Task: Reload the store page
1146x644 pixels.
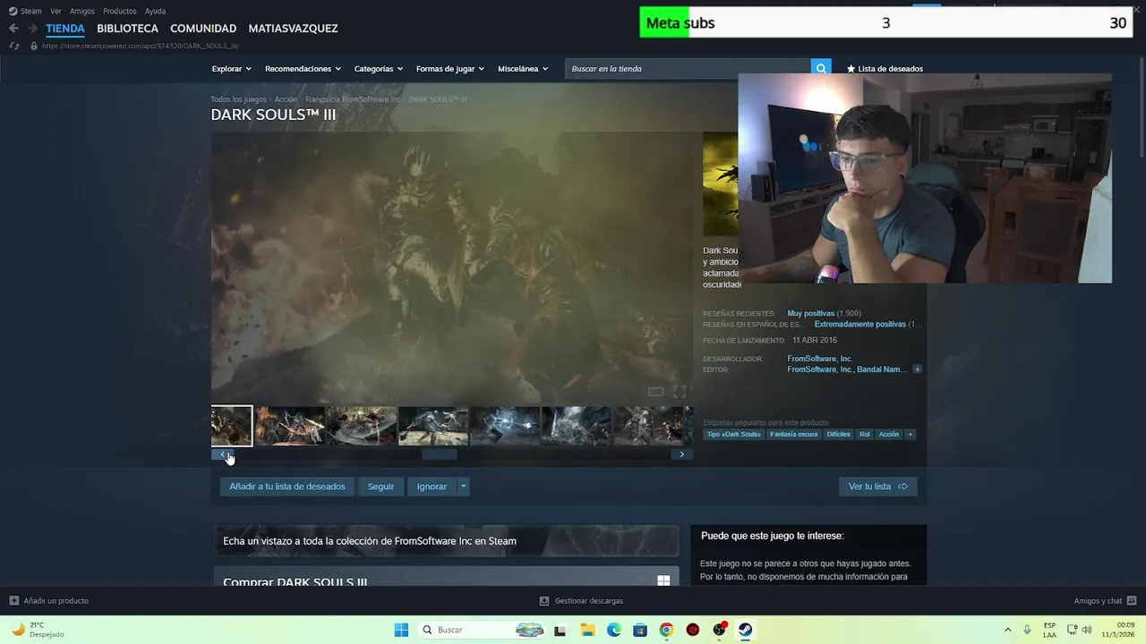Action: pos(14,46)
